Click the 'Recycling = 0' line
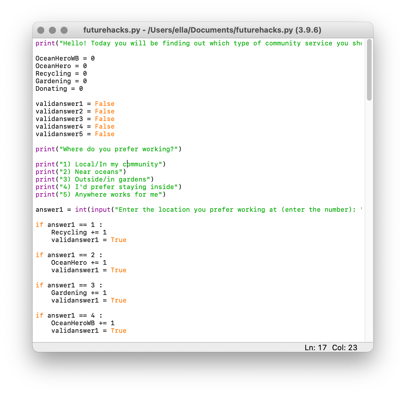This screenshot has height=395, width=406. tap(61, 74)
